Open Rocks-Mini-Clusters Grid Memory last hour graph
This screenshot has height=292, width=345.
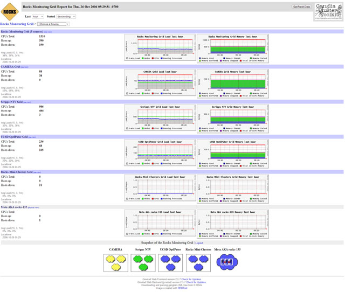pos(233,189)
